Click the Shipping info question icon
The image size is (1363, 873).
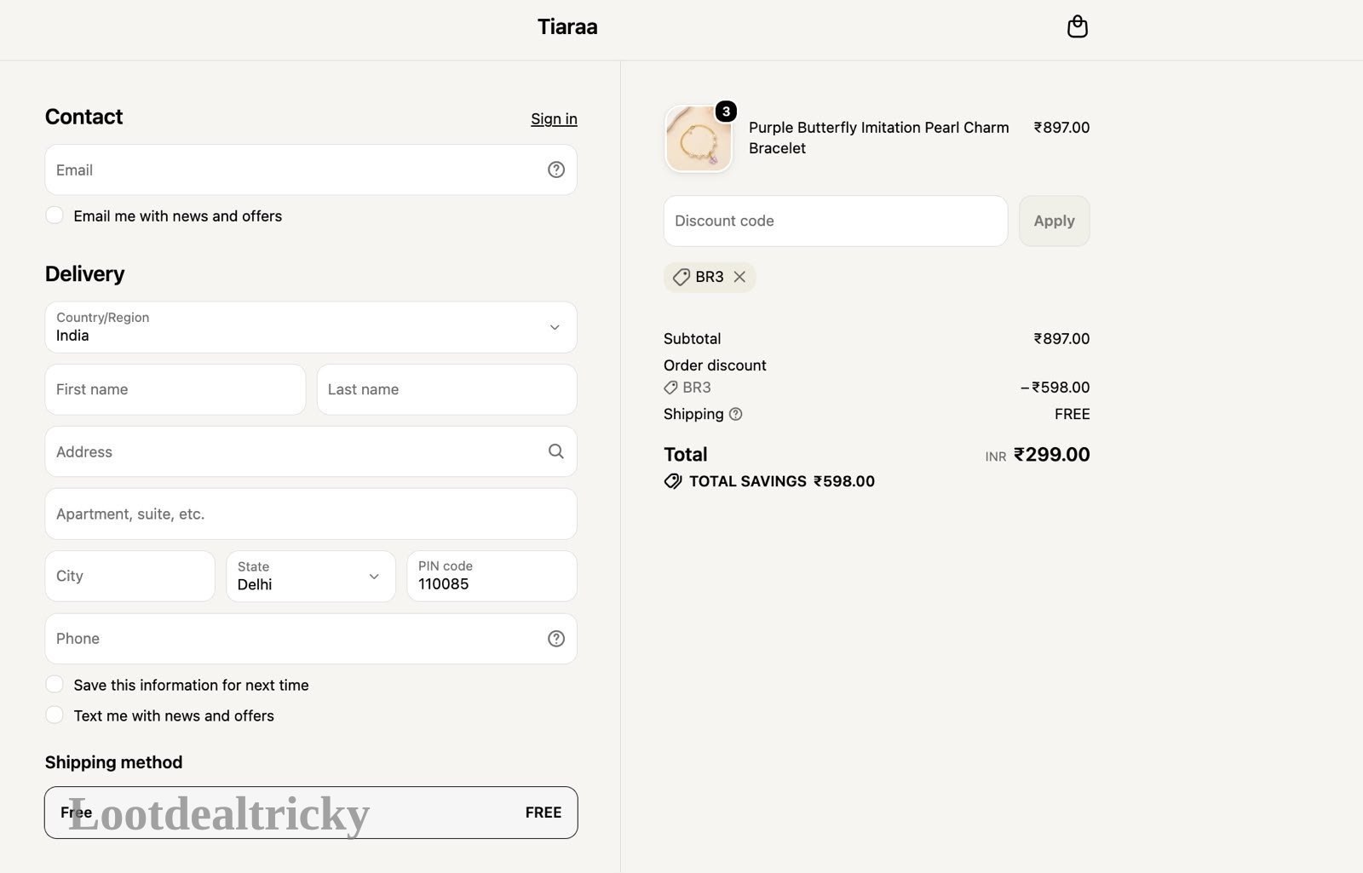(736, 414)
